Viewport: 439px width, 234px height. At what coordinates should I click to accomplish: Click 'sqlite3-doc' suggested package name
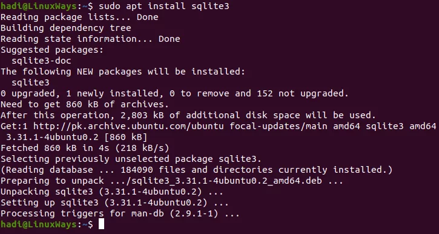coord(41,61)
